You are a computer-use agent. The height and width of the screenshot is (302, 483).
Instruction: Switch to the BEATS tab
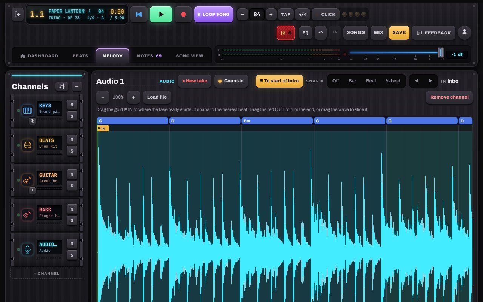[x=80, y=56]
